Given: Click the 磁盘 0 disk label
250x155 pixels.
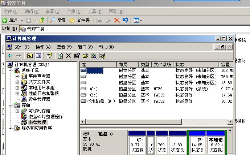Looking at the screenshot, I should (105, 134).
